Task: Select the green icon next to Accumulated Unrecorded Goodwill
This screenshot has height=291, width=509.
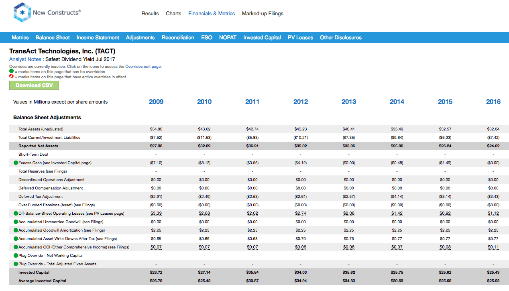Action: (x=16, y=222)
